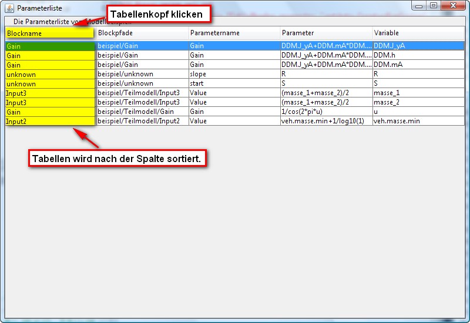Sort table by Blockname column header
470x323 pixels.
(49, 33)
